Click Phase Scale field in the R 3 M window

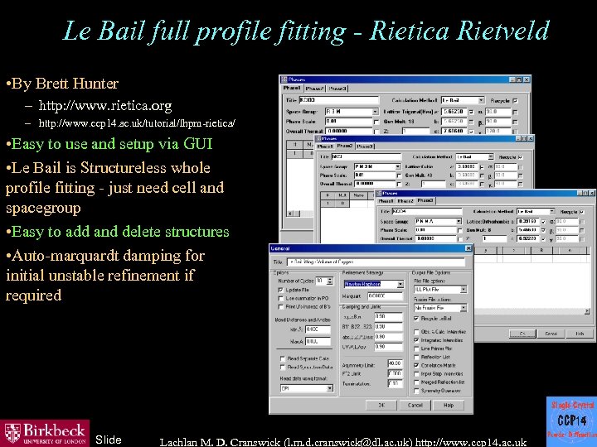(349, 122)
